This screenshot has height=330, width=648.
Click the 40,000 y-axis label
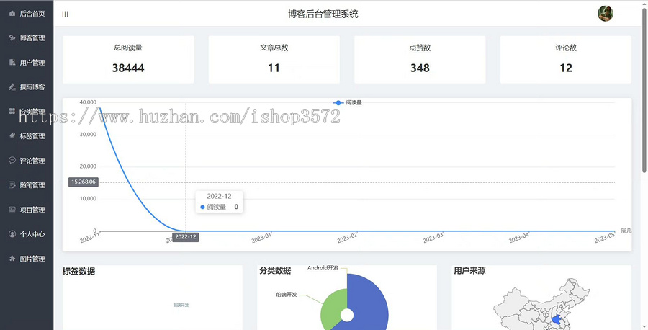click(x=88, y=102)
